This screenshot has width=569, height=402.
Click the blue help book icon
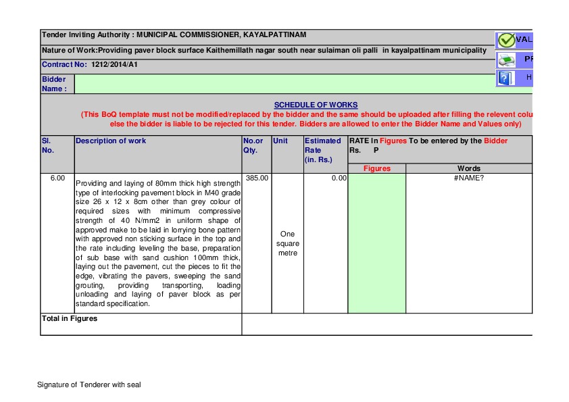505,78
